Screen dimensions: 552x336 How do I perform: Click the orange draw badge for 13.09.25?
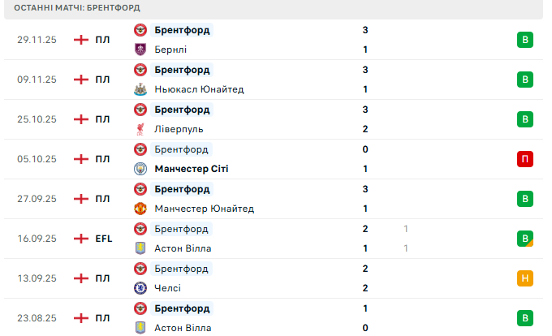(x=524, y=278)
